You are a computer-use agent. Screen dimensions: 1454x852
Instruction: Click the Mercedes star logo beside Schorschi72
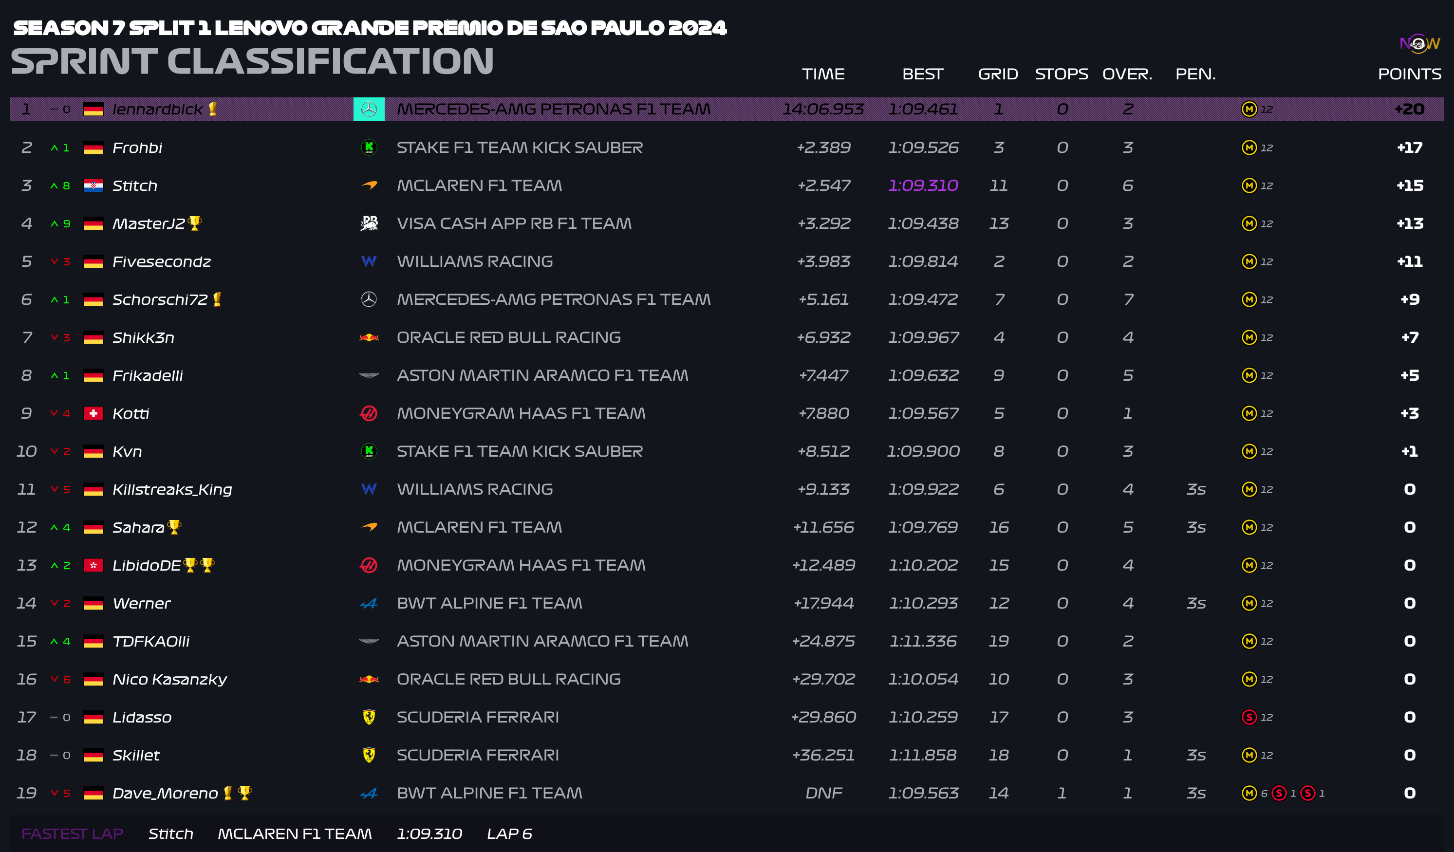point(369,299)
